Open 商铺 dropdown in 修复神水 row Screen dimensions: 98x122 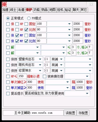coord(57,71)
